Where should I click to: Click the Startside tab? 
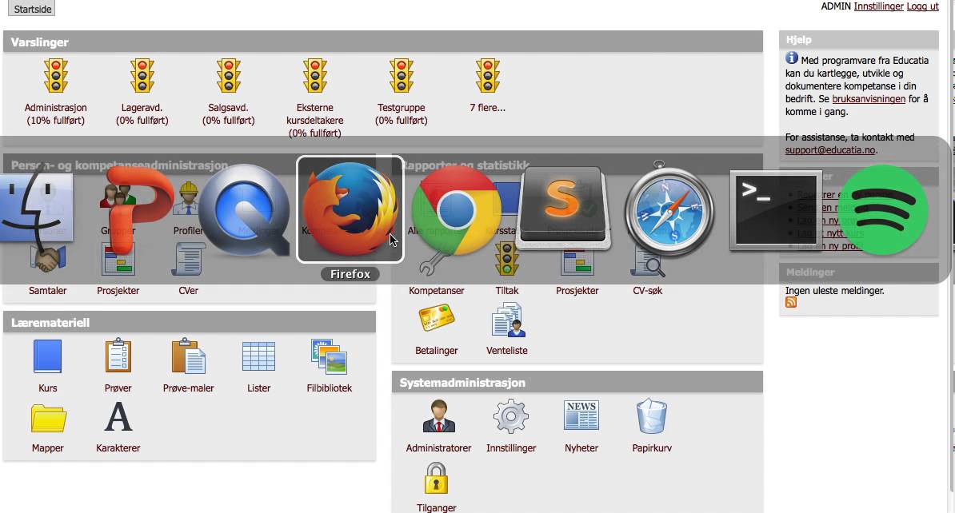(32, 9)
